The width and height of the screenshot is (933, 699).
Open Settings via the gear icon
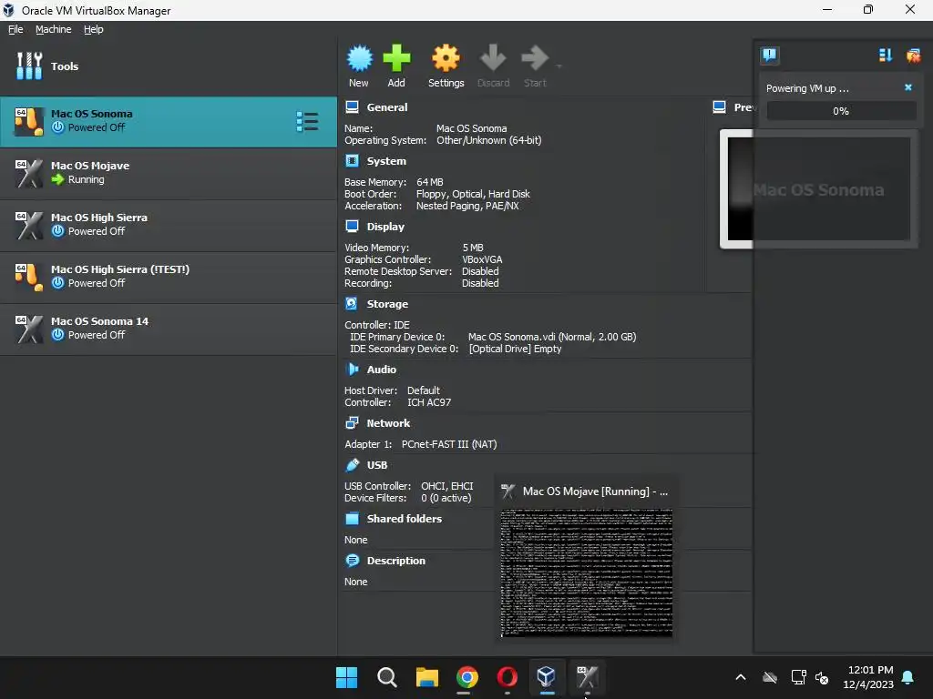click(446, 58)
